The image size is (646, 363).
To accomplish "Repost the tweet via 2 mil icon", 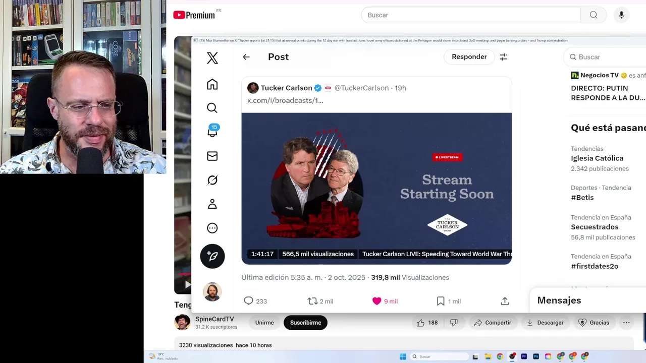I will (x=320, y=301).
